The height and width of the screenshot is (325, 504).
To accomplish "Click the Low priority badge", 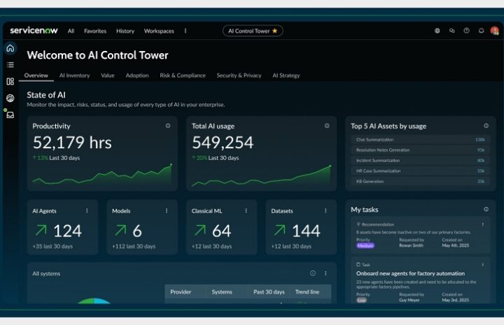I will coord(362,301).
